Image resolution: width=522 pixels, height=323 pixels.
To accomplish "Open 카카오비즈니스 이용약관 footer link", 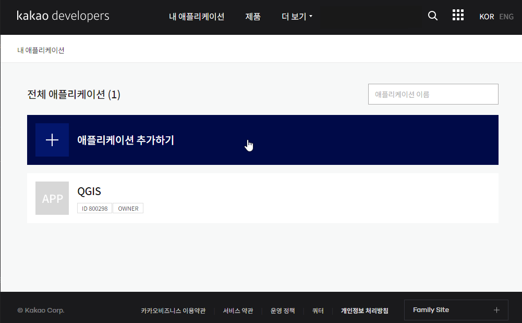I will coord(173,311).
